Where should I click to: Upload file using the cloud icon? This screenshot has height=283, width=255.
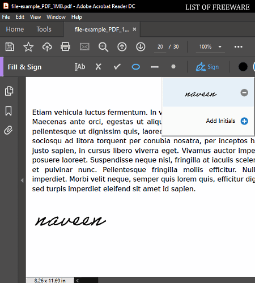pos(47,47)
